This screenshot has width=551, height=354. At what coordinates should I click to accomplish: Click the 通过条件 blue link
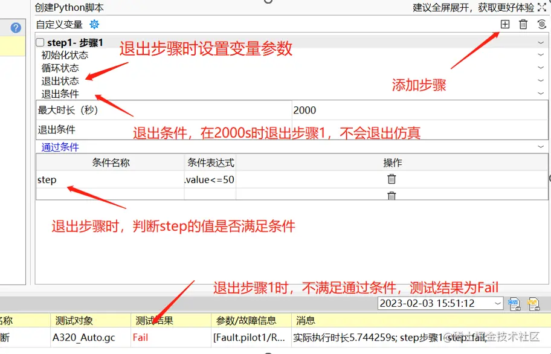(x=60, y=147)
